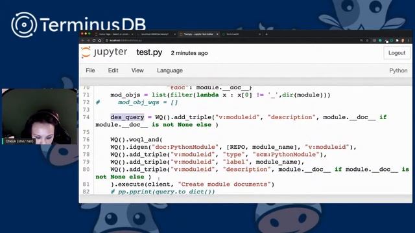Switch to the second localhost browser tab

(156, 34)
